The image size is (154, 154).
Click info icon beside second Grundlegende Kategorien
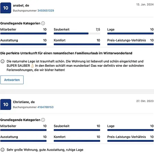click(x=43, y=120)
